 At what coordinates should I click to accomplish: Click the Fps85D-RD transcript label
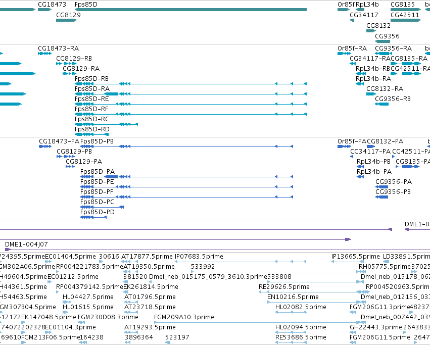(x=92, y=129)
